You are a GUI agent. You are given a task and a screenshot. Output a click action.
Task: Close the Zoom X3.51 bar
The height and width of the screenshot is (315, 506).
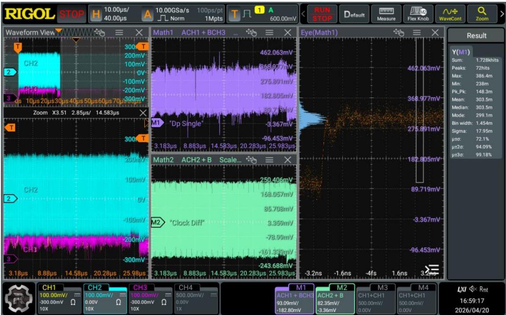pos(143,113)
